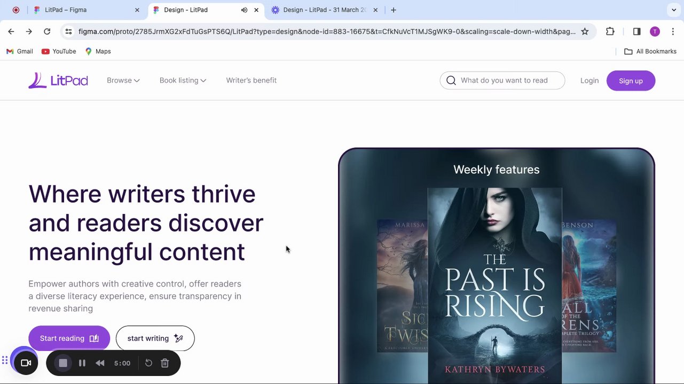Click the 'Weekly features' heading

coord(497,170)
